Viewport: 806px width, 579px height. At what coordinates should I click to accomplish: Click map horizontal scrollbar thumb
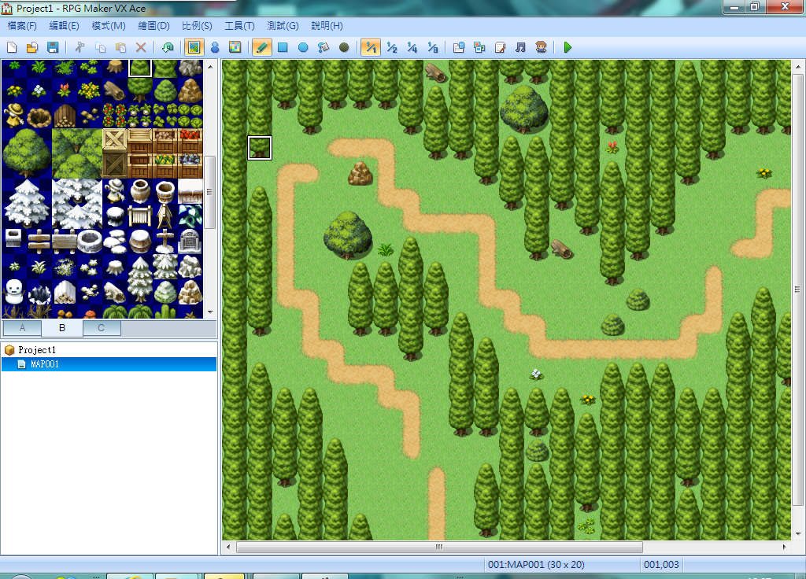click(x=439, y=548)
